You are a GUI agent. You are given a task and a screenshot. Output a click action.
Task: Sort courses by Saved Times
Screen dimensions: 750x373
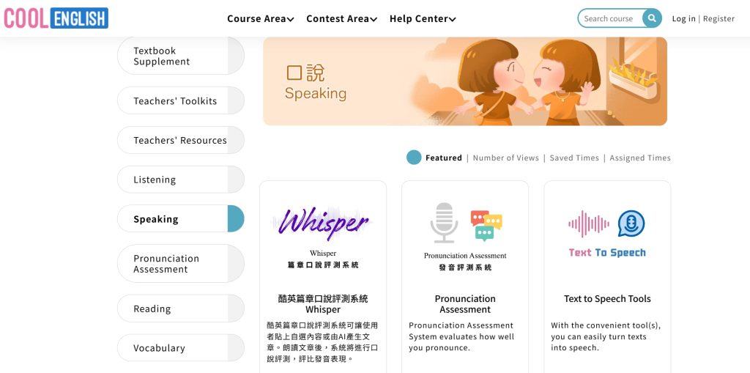coord(574,158)
